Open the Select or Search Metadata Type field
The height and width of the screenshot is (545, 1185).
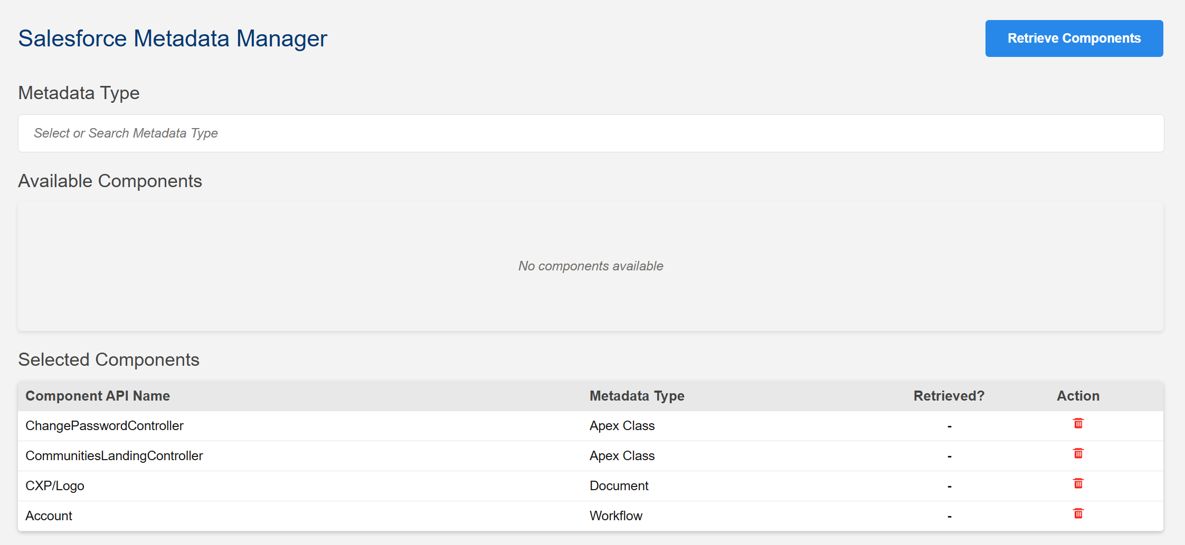[x=591, y=133]
